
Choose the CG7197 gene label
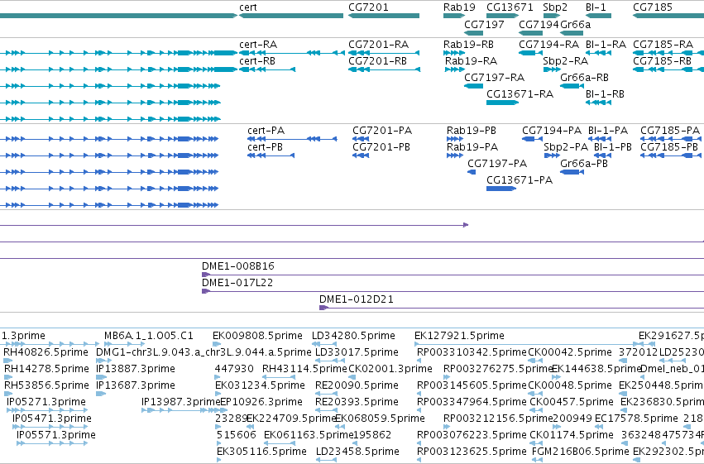point(484,24)
